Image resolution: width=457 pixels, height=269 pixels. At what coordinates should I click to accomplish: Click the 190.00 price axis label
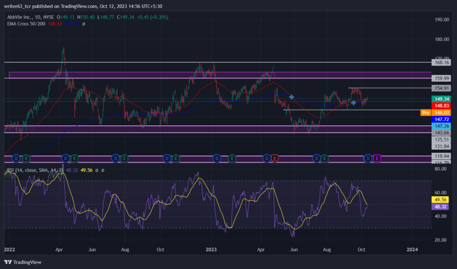pos(442,20)
